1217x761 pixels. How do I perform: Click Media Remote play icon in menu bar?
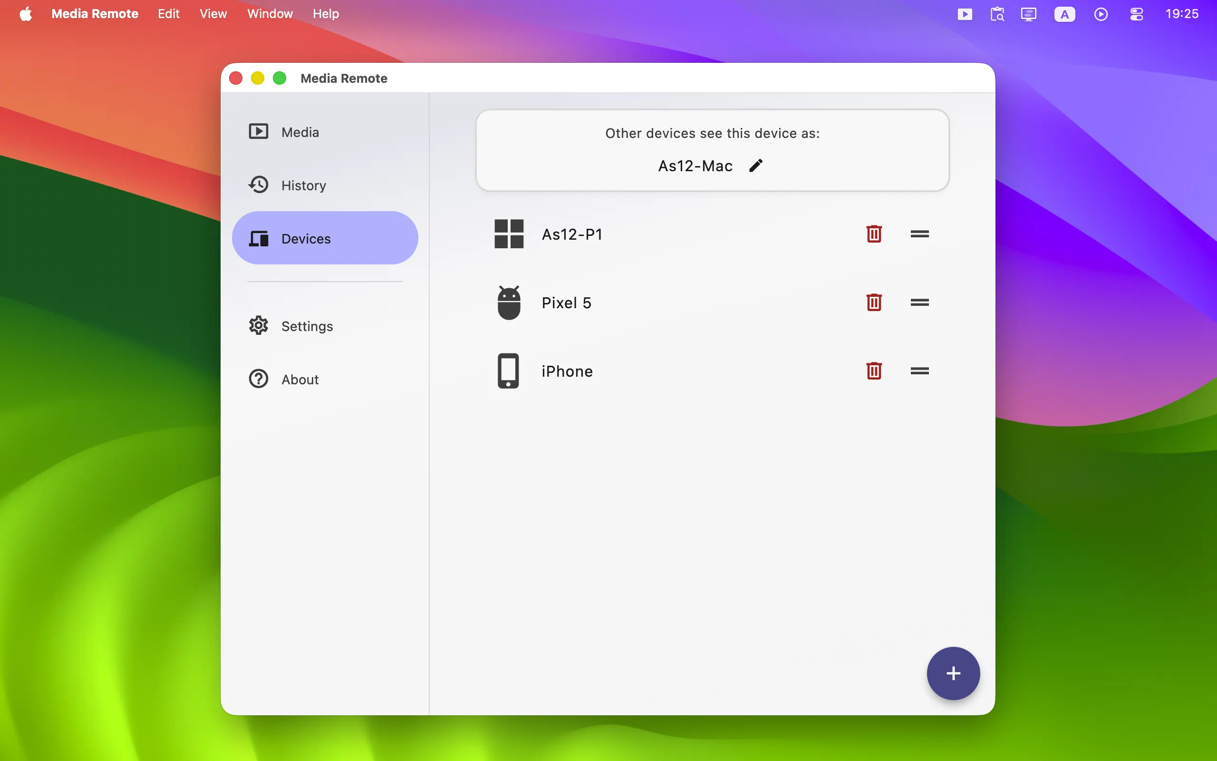[x=965, y=14]
